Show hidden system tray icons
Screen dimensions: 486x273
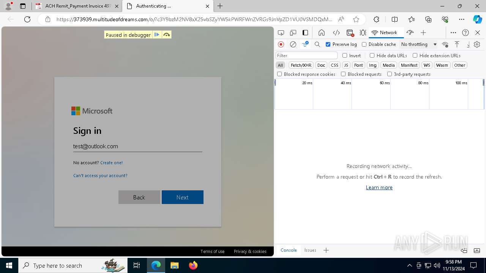tap(409, 265)
